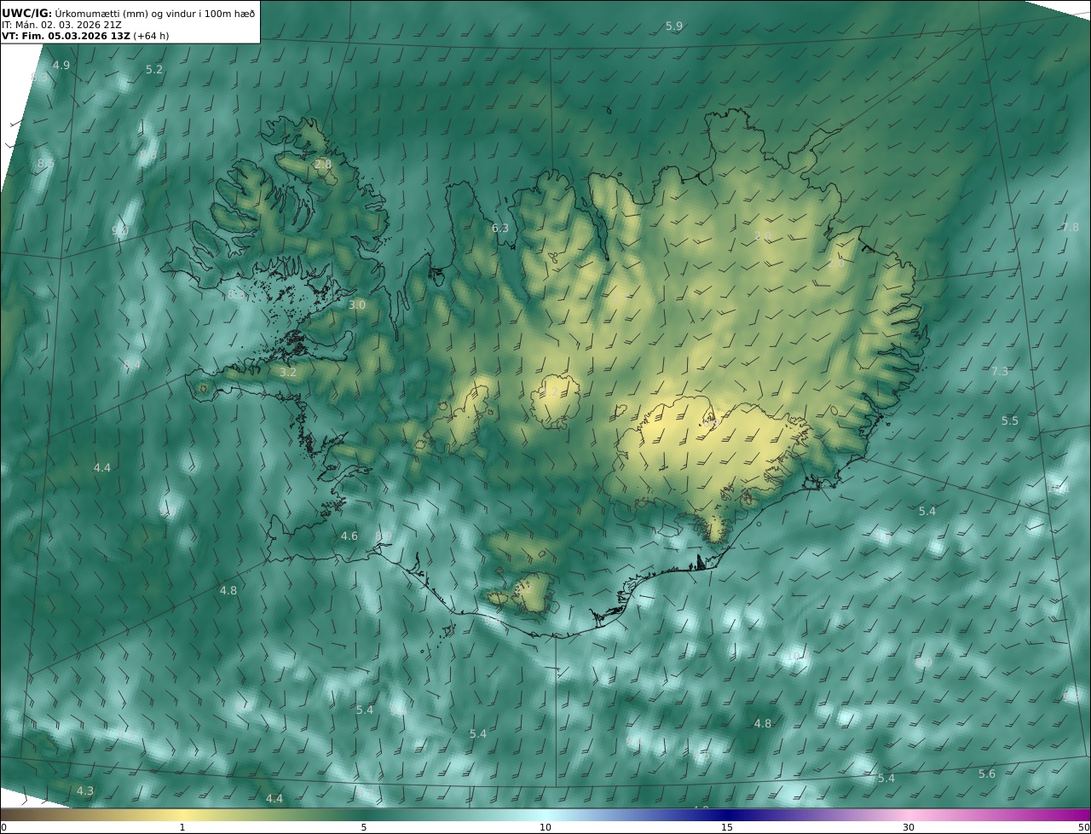The width and height of the screenshot is (1091, 834).
Task: Click the colorbar tick label 30
Action: (909, 827)
